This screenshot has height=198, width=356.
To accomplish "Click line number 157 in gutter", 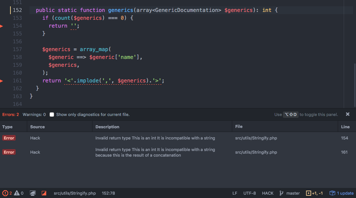I will click(17, 49).
